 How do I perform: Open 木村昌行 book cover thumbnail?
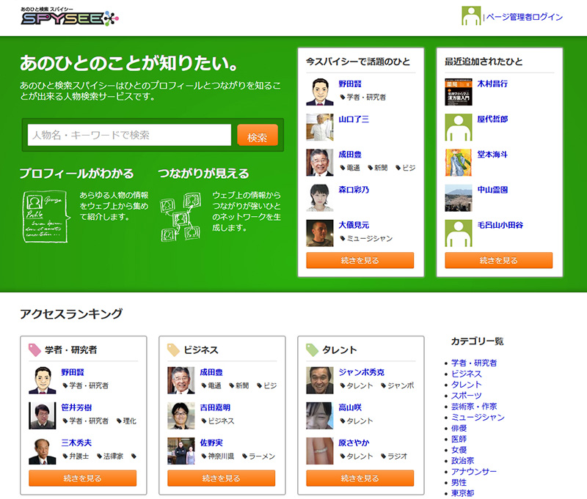(x=459, y=92)
